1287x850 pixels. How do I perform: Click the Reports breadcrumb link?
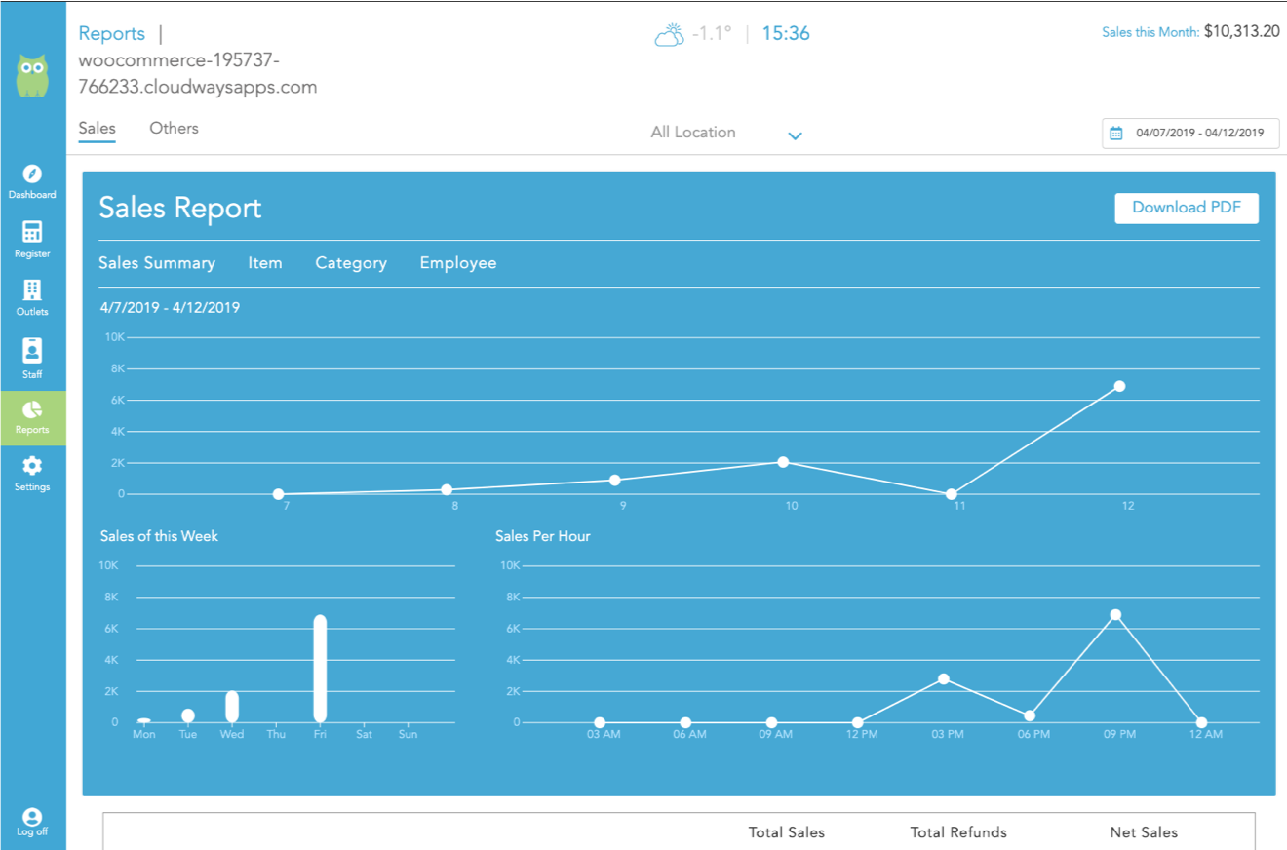[x=112, y=34]
